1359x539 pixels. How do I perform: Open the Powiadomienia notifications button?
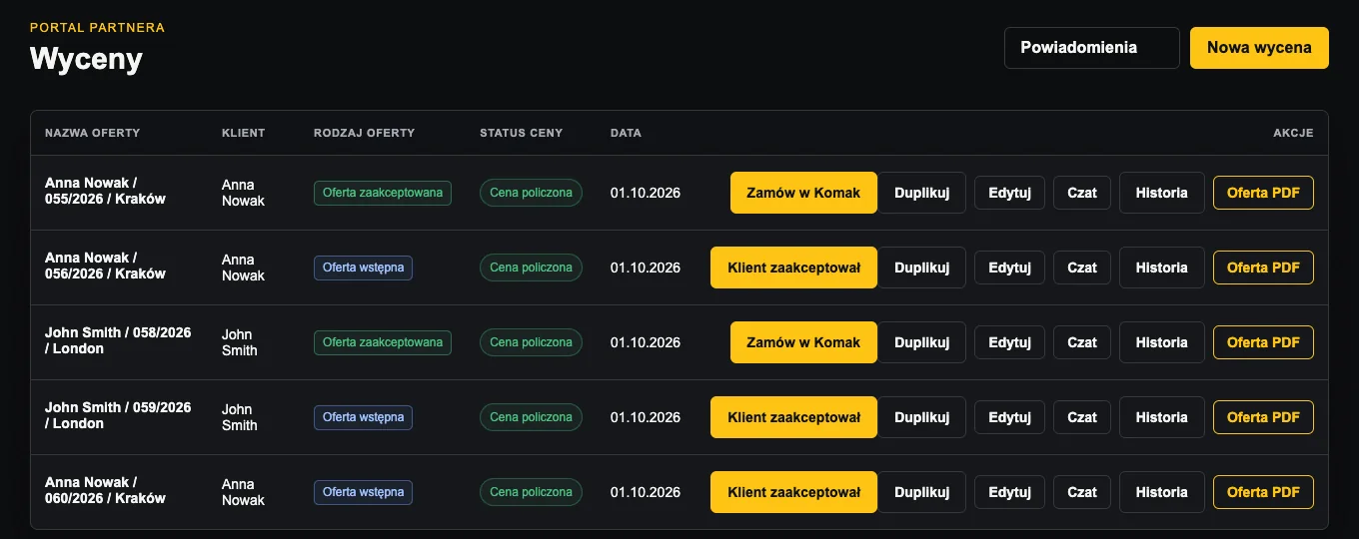pos(1091,48)
